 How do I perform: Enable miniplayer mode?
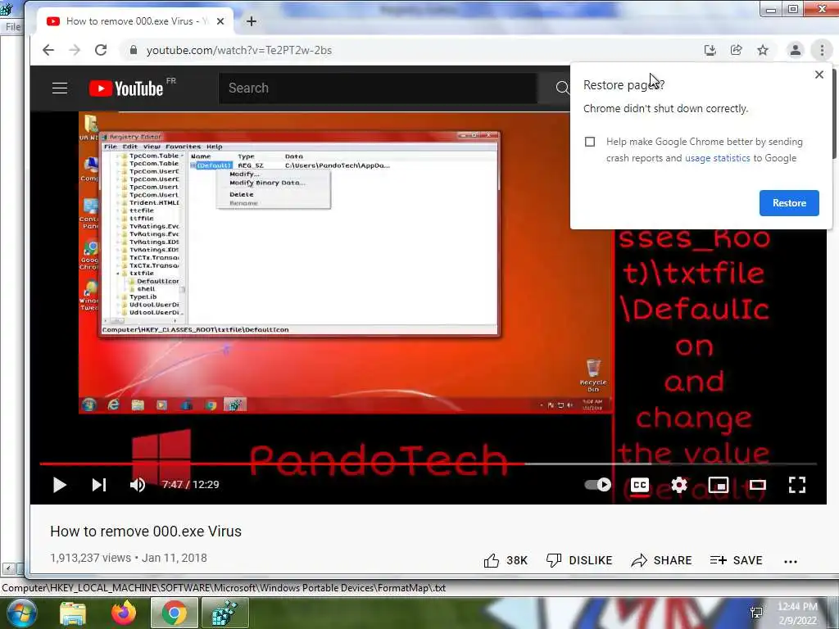(x=718, y=485)
